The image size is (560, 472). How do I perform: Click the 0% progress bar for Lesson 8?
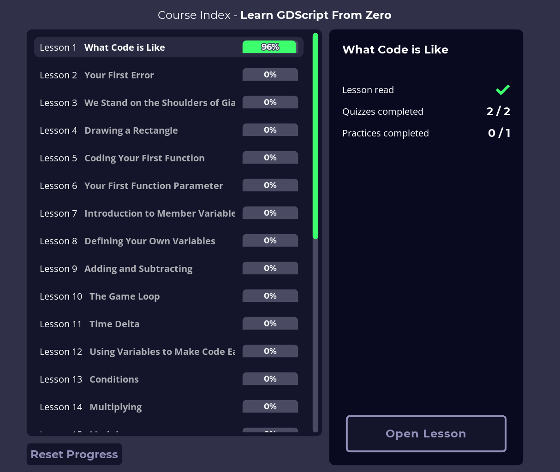[270, 241]
